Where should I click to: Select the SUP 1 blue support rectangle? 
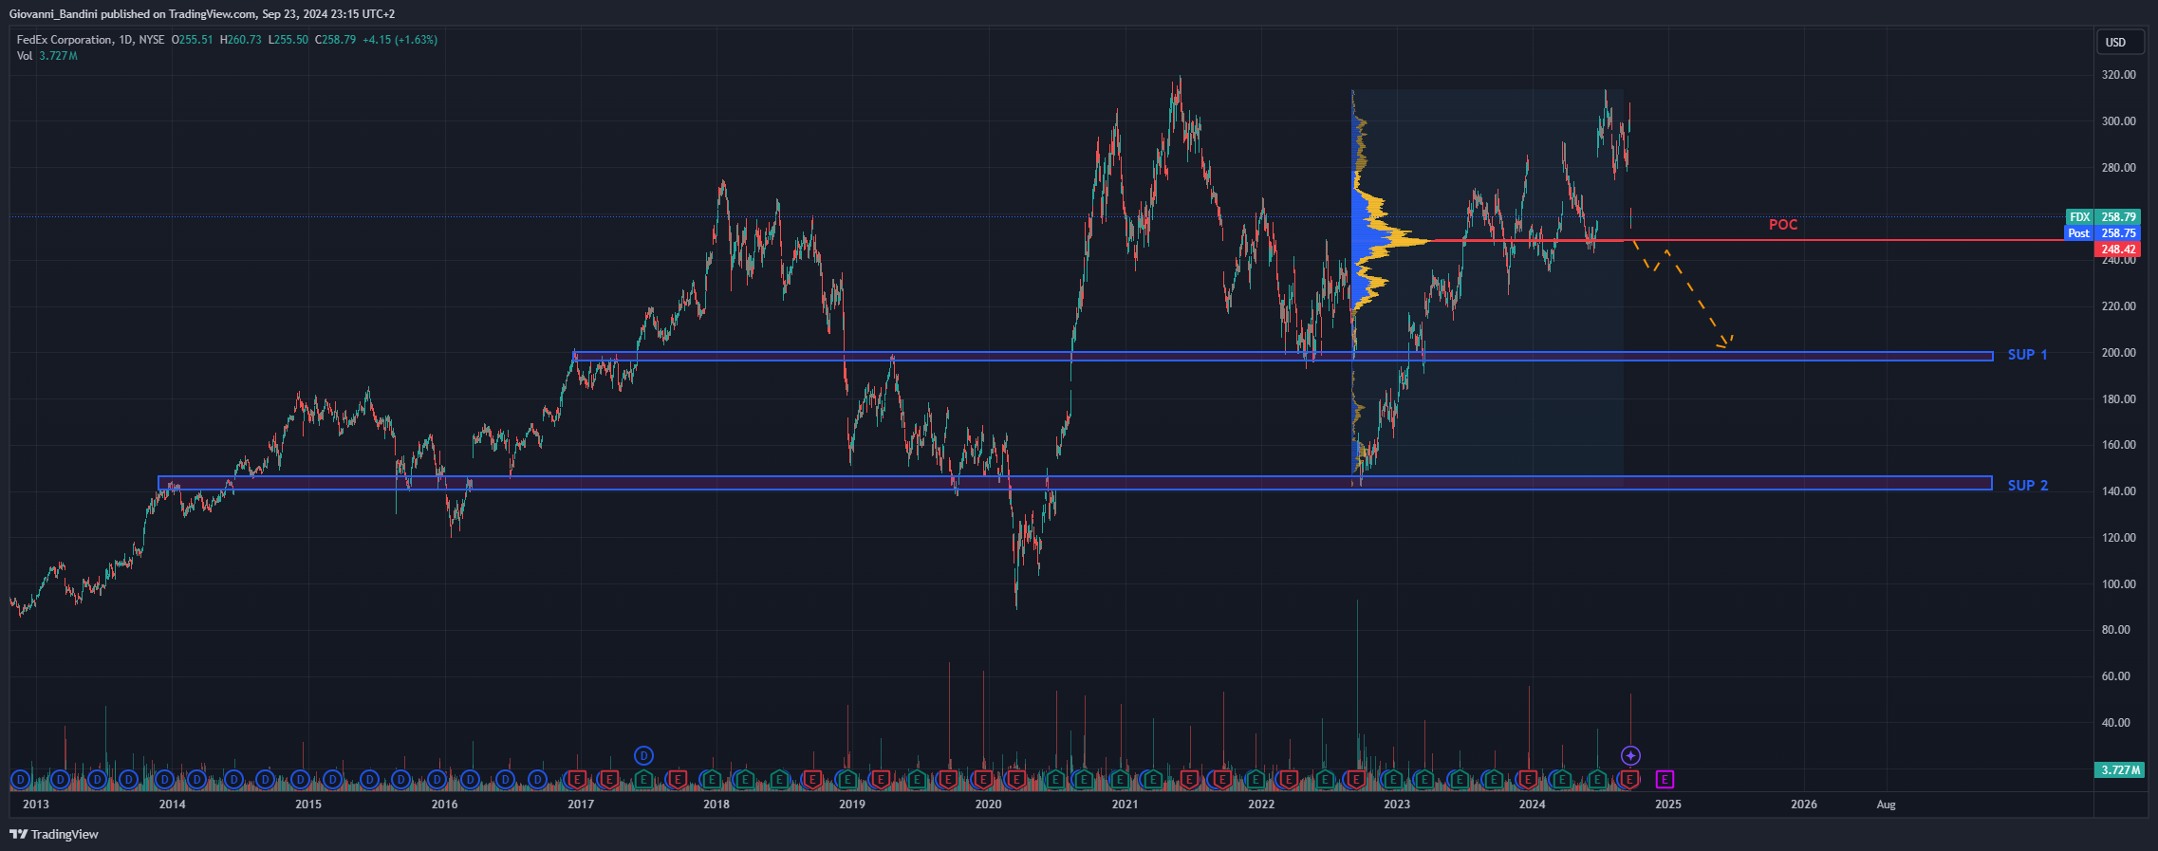(x=1283, y=357)
